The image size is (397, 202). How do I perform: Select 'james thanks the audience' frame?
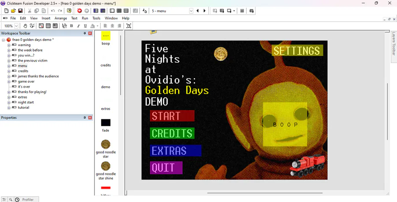(x=38, y=76)
